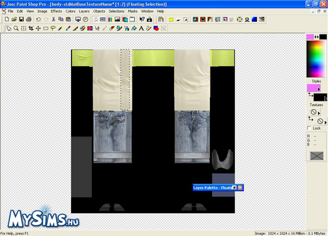Select the Draw tool
The height and width of the screenshot is (236, 328).
click(x=148, y=28)
